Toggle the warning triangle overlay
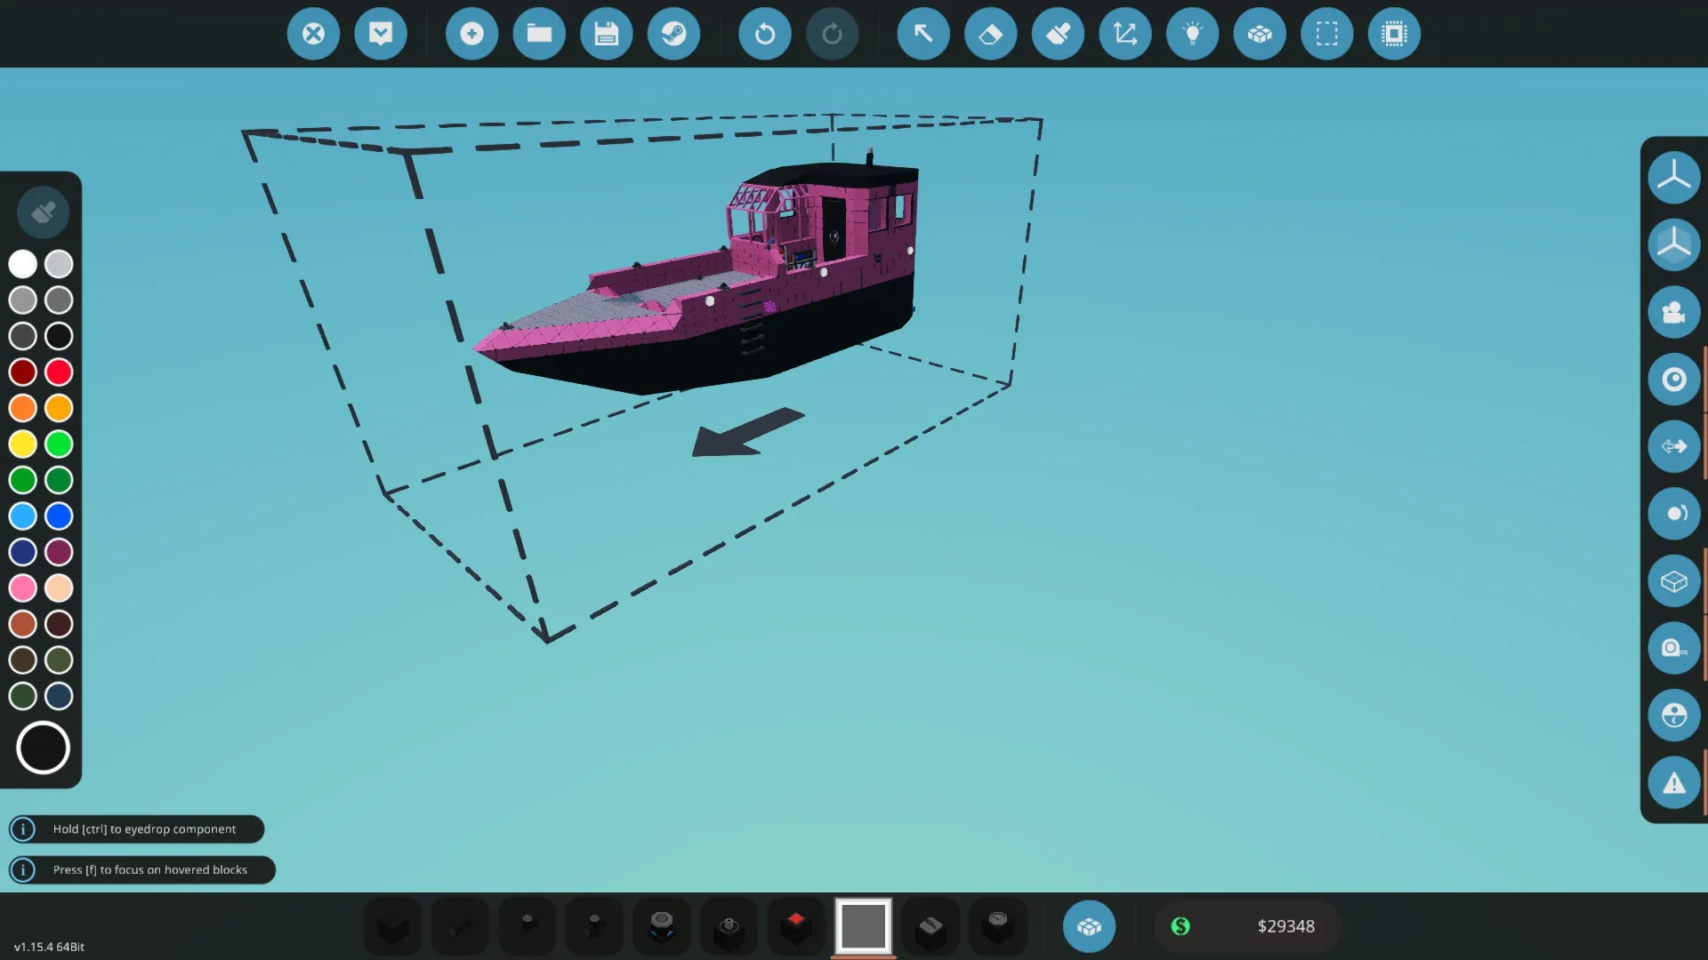 [1673, 783]
